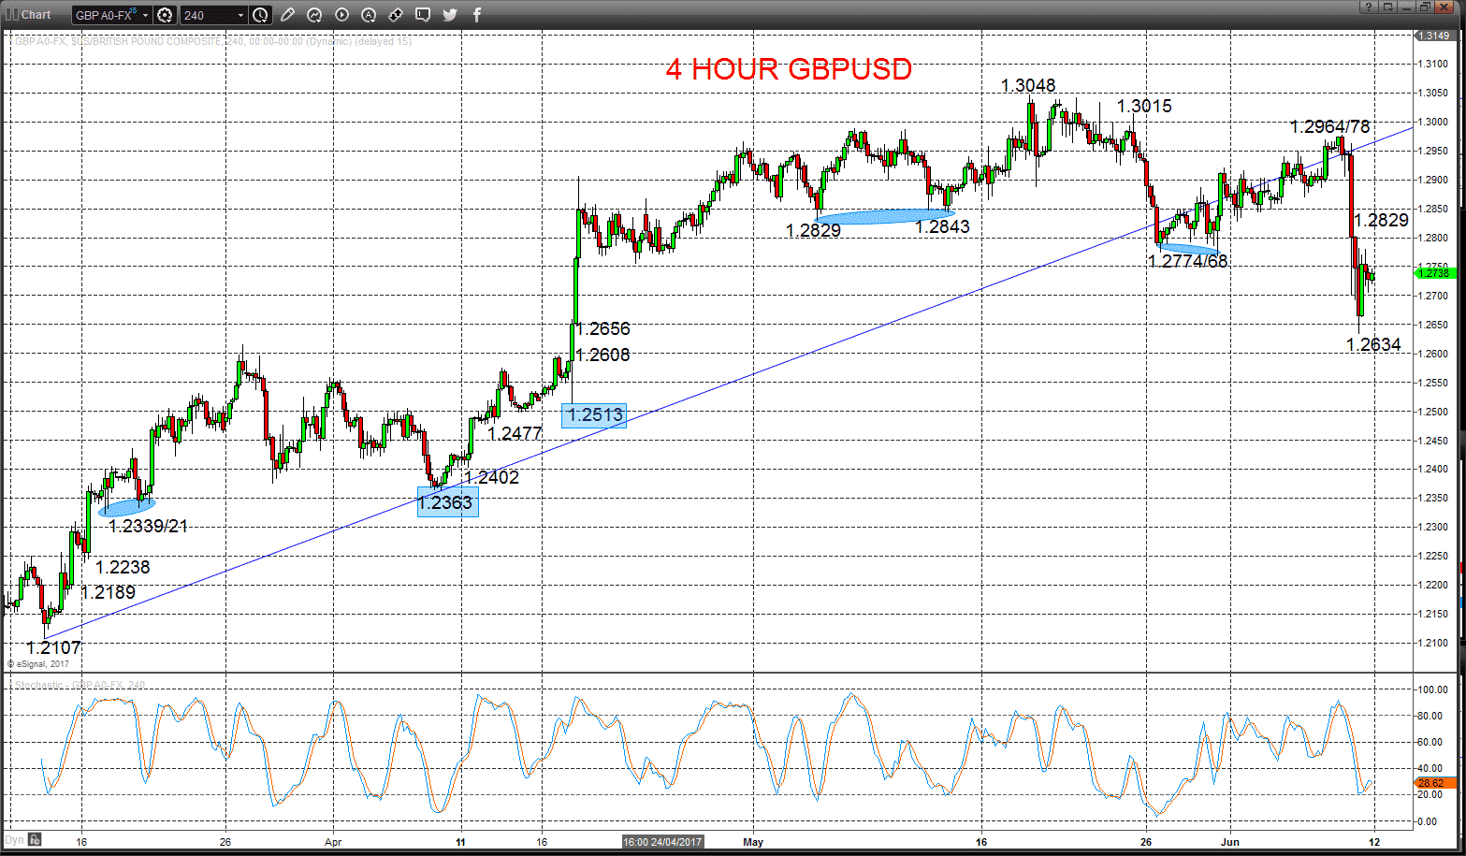Toggle the chart link bars next to Chart

[11, 15]
